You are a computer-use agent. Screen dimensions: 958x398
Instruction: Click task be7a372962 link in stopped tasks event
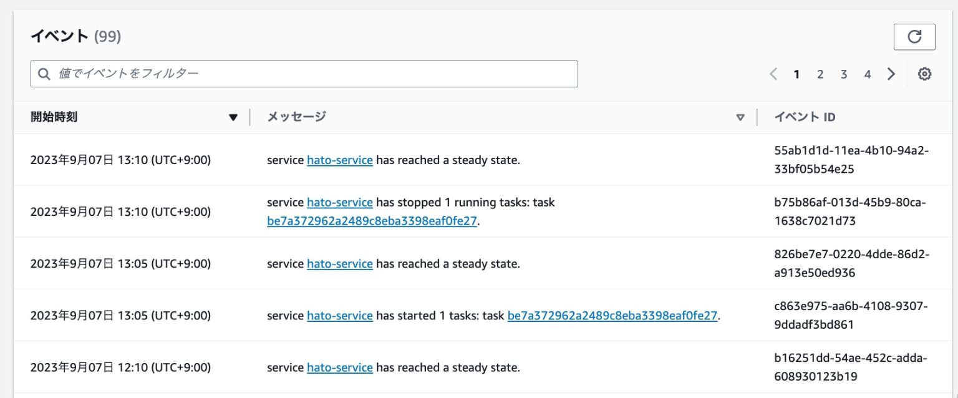(371, 221)
